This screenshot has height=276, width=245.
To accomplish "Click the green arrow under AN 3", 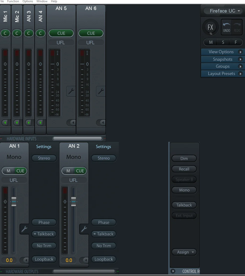I will pos(29,123).
